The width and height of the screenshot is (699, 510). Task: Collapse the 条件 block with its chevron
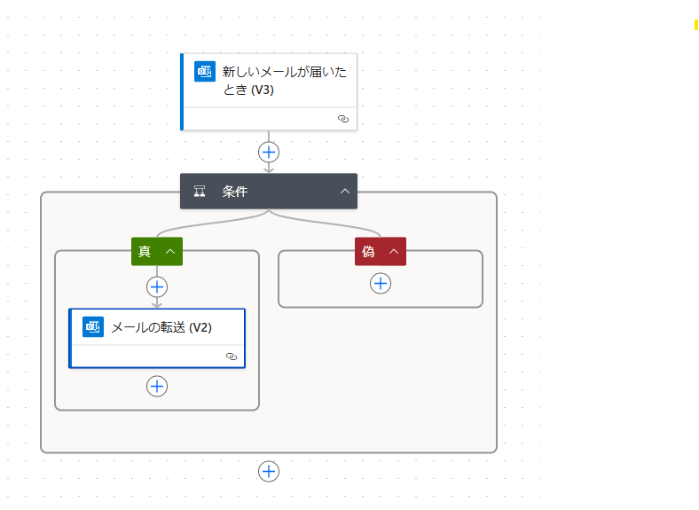click(x=345, y=192)
